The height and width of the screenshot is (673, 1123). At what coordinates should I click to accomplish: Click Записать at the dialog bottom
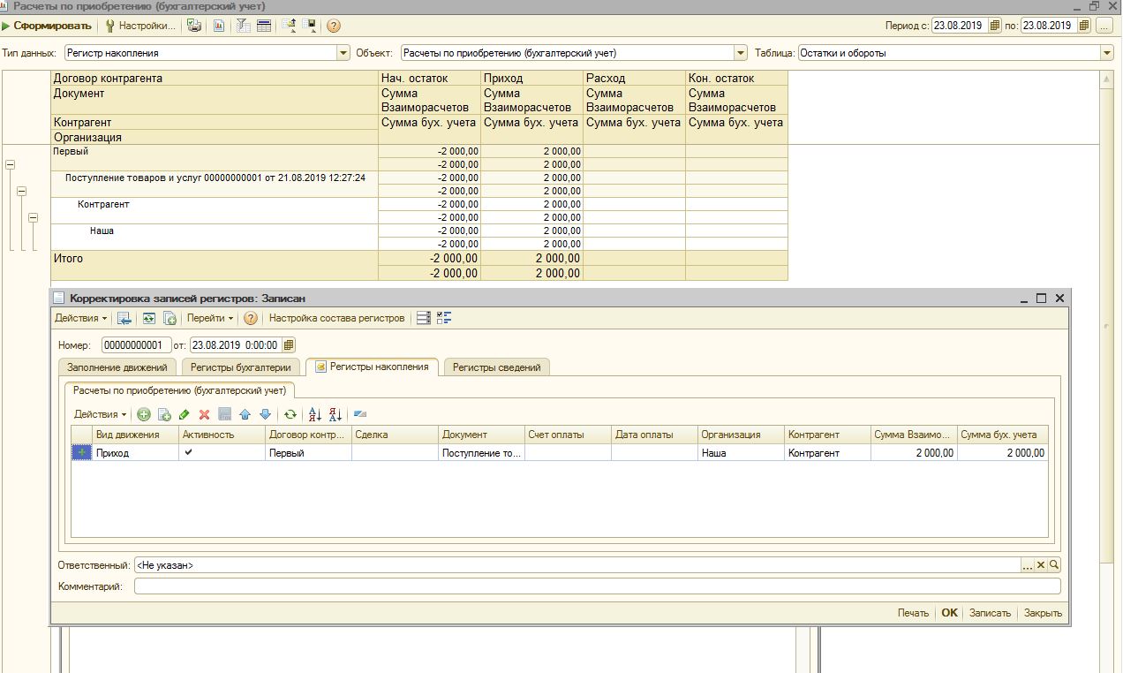[990, 613]
